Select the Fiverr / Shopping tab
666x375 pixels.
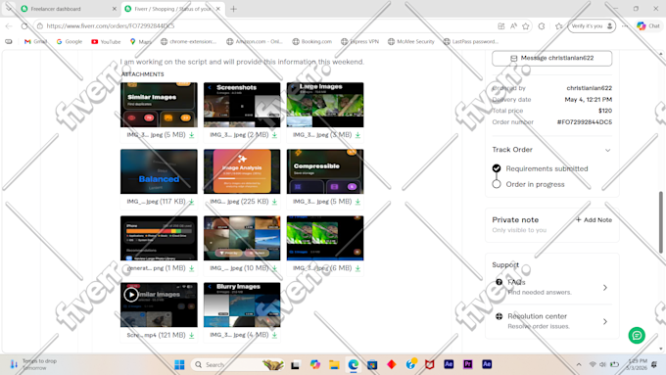pos(172,9)
